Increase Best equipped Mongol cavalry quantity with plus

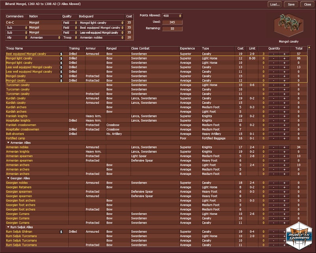tap(284, 53)
